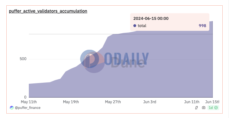Click the puffer_finance avatar icon

pos(12,108)
